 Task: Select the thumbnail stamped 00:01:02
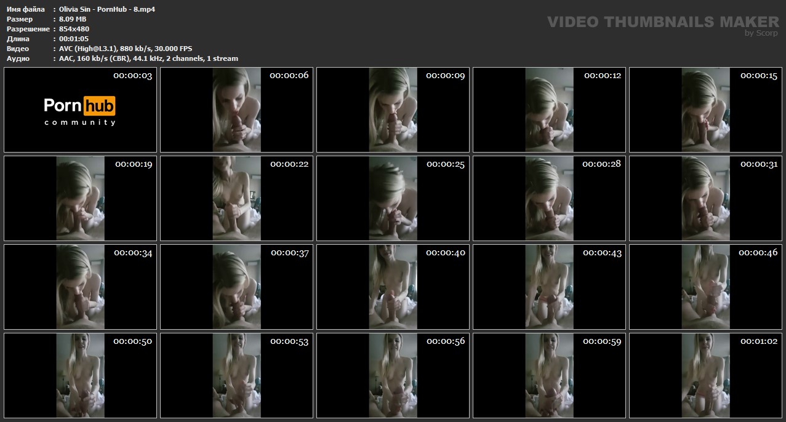click(x=705, y=375)
